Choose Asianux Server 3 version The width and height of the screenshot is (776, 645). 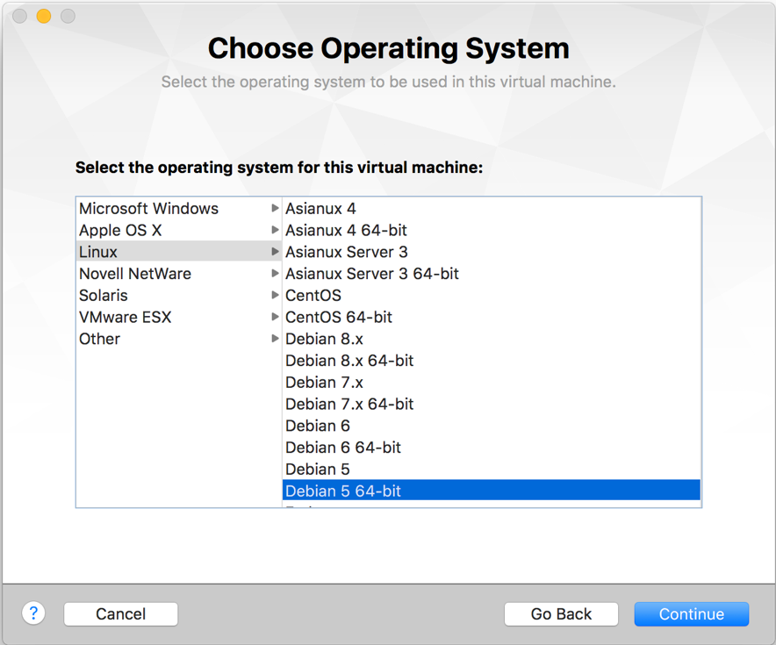click(x=492, y=252)
